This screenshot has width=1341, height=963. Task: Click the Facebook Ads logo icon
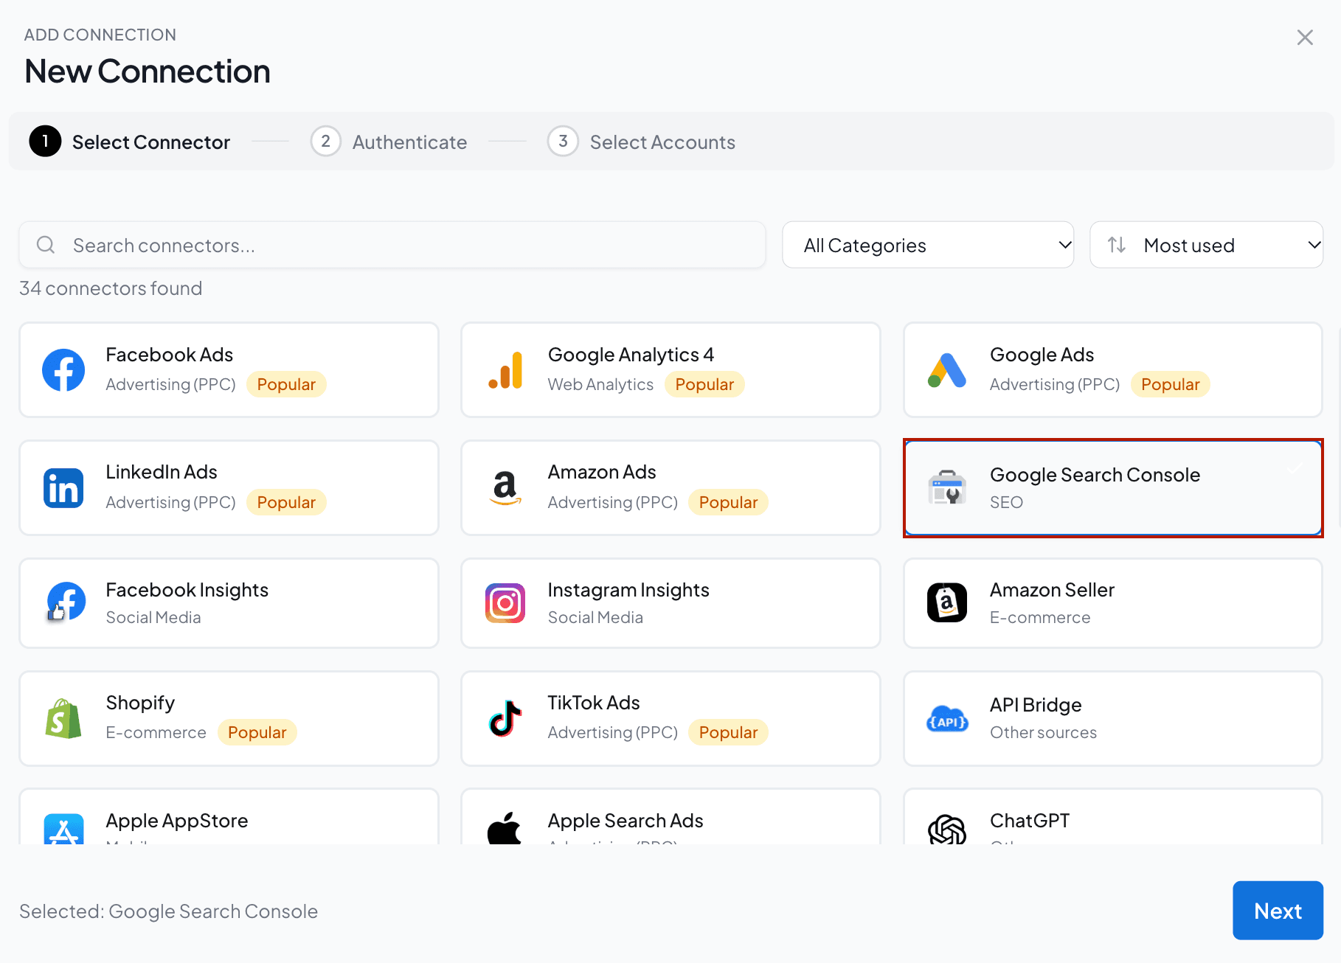pos(63,370)
